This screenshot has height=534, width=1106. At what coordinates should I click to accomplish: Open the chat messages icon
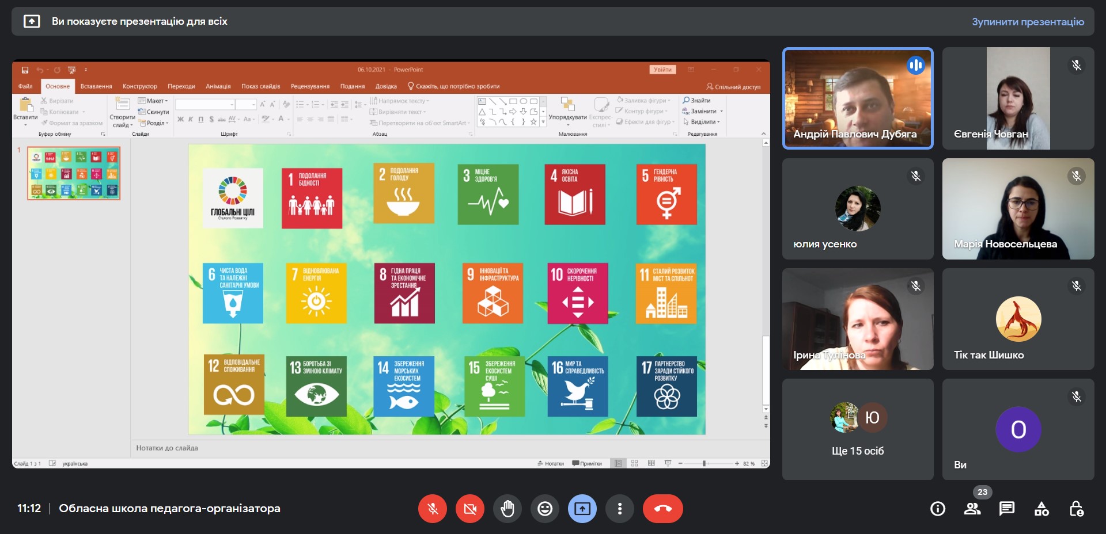pyautogui.click(x=1007, y=509)
